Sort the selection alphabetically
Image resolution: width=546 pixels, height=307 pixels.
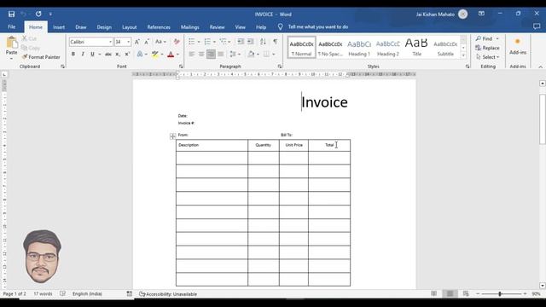(x=263, y=42)
